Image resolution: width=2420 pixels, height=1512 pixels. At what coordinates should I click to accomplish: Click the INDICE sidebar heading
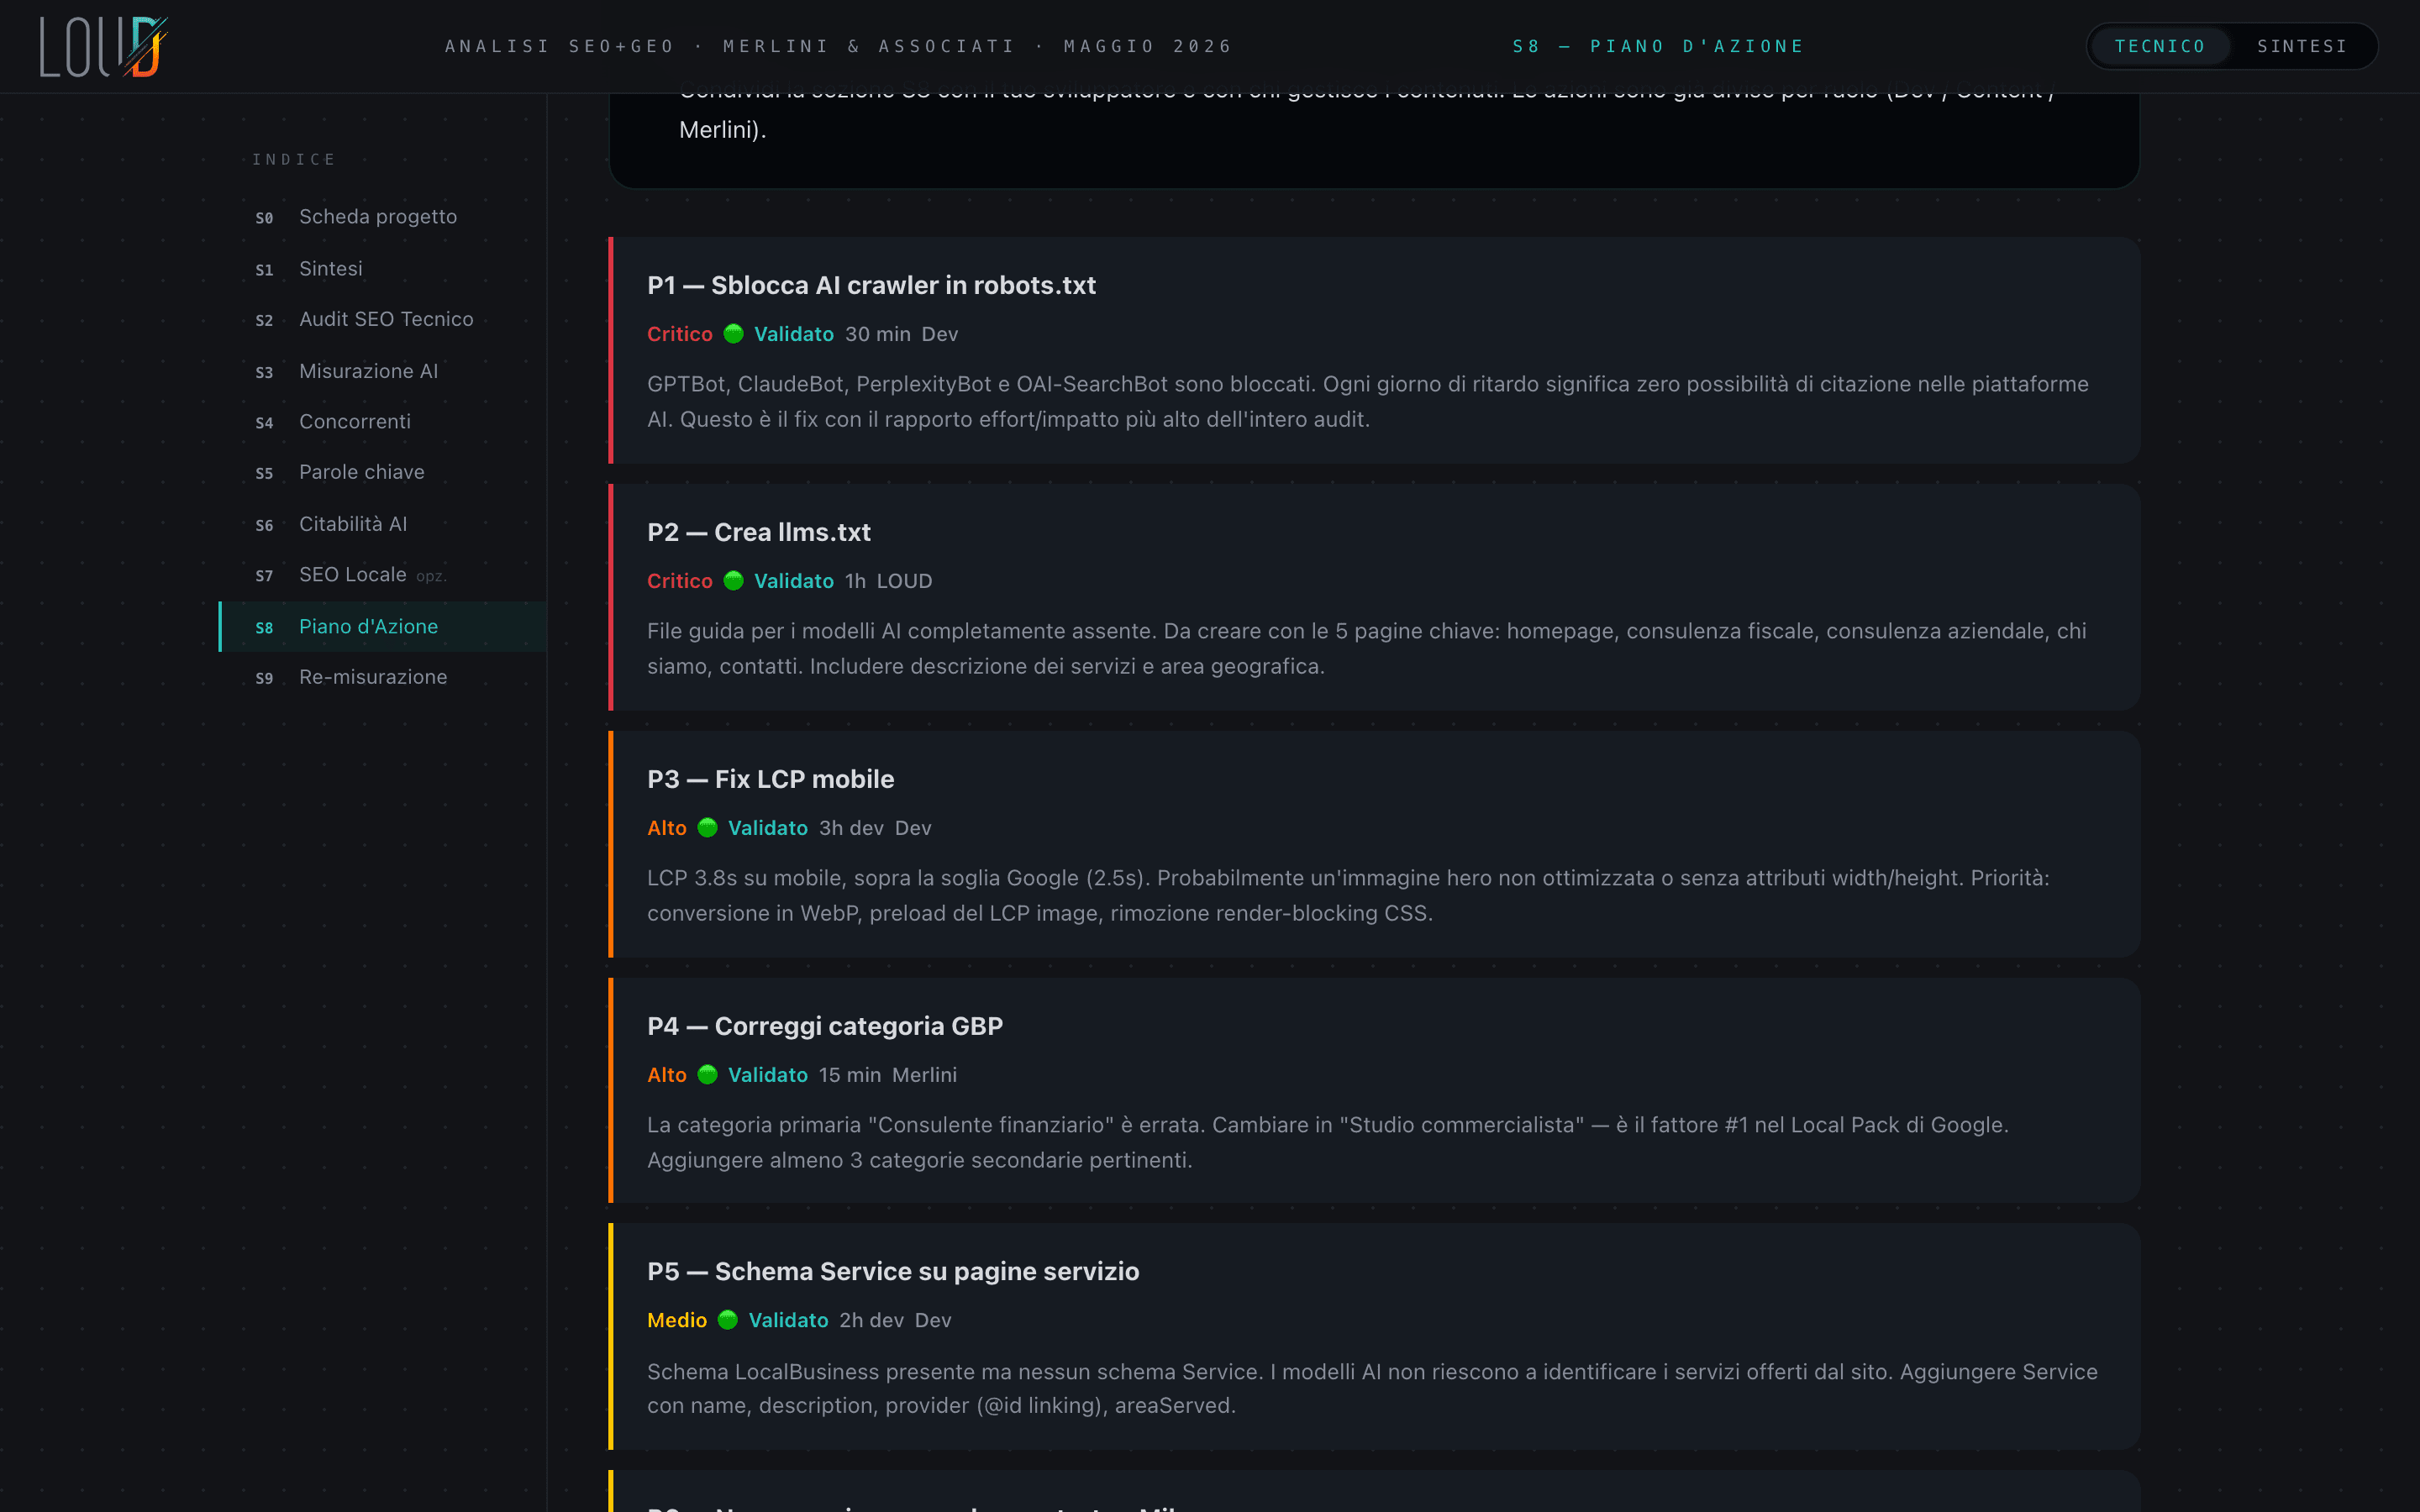[294, 159]
